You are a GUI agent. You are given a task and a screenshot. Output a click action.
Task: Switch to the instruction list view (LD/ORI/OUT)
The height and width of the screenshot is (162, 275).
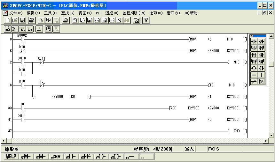[15, 29]
